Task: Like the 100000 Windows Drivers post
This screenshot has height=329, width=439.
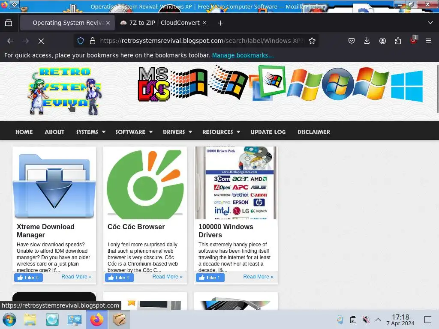Action: coord(210,278)
